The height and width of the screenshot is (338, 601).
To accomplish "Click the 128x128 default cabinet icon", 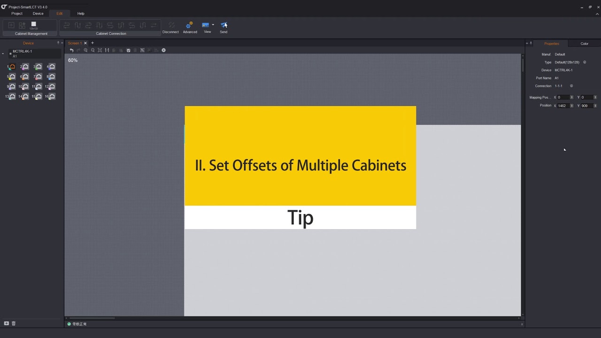I will click(x=33, y=25).
